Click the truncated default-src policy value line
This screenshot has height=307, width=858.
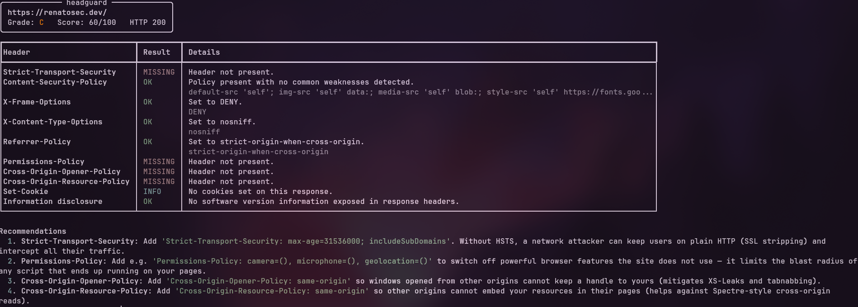point(420,92)
